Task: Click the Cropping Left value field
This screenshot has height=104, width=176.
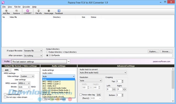Action: [109, 89]
